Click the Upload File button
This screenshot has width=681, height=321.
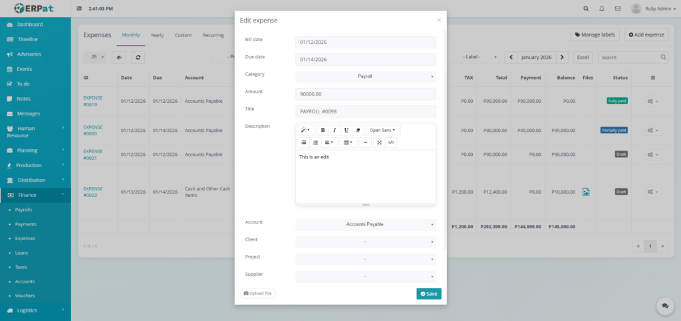tap(257, 293)
